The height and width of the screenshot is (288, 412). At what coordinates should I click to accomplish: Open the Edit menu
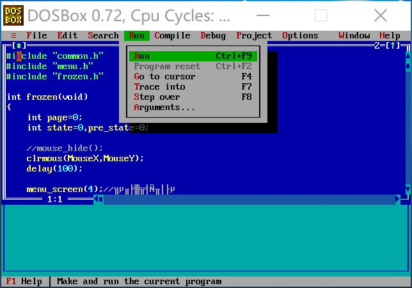[68, 35]
